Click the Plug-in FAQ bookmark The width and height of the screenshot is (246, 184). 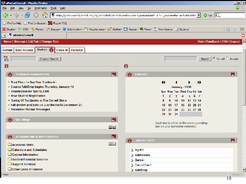(x=57, y=23)
